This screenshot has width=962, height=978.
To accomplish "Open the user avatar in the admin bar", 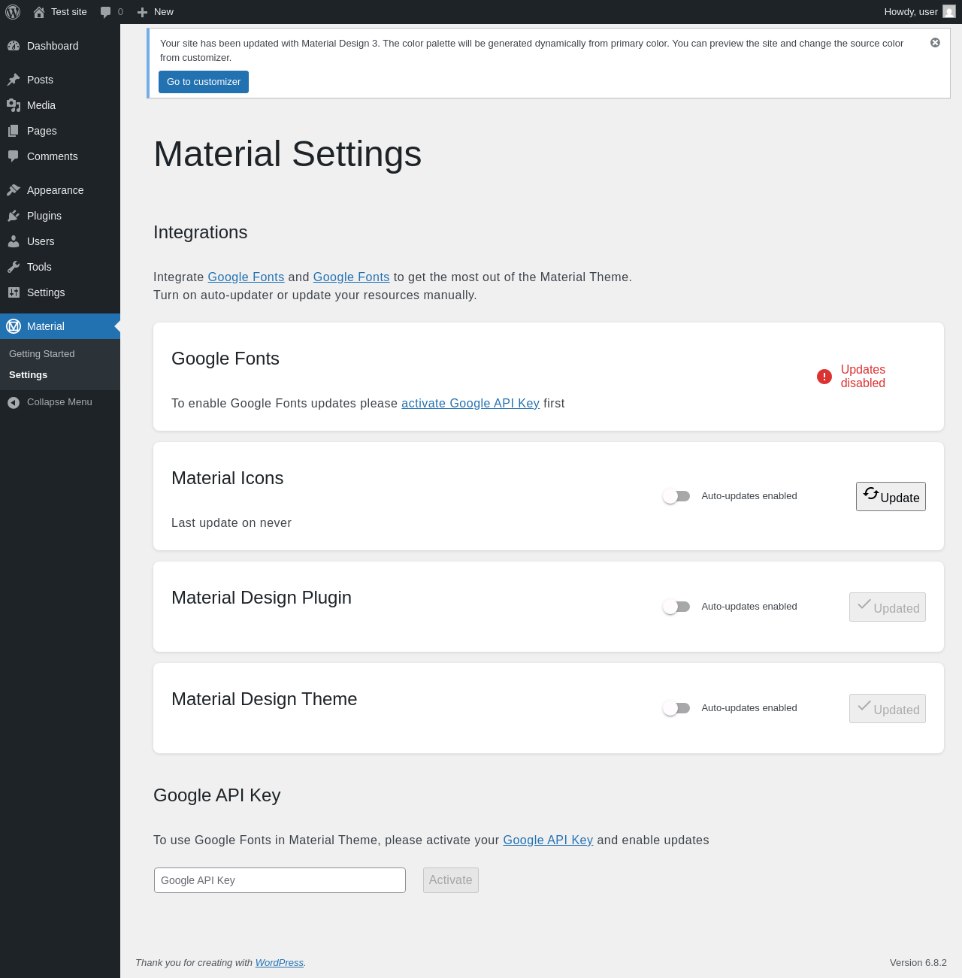I will tap(949, 11).
